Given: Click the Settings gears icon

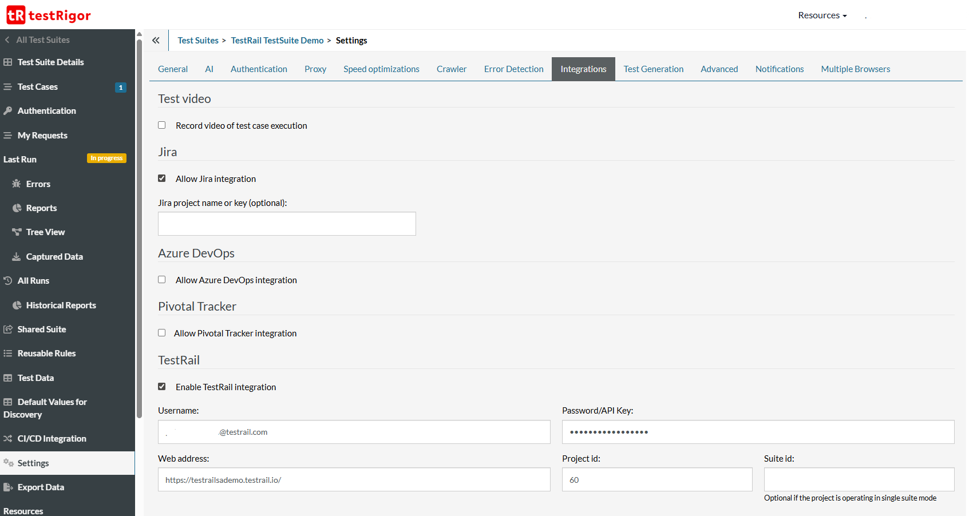Looking at the screenshot, I should (8, 463).
